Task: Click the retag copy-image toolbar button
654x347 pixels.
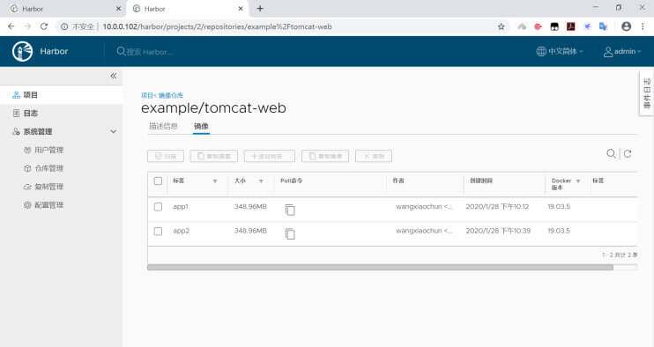Action: coord(325,156)
